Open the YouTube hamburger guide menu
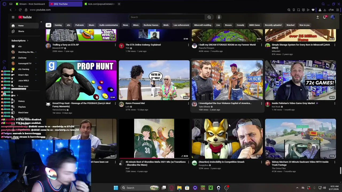 [x=13, y=17]
